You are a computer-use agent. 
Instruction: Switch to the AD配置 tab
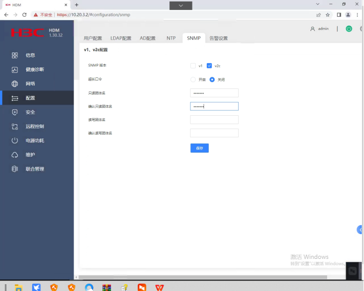[x=147, y=38]
